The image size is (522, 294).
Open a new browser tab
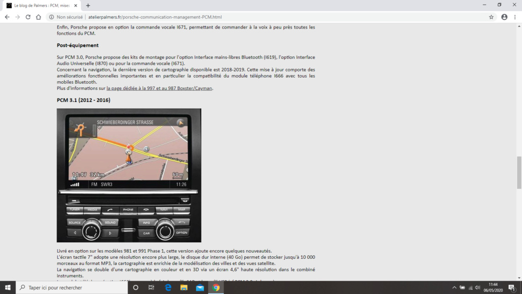click(x=88, y=6)
